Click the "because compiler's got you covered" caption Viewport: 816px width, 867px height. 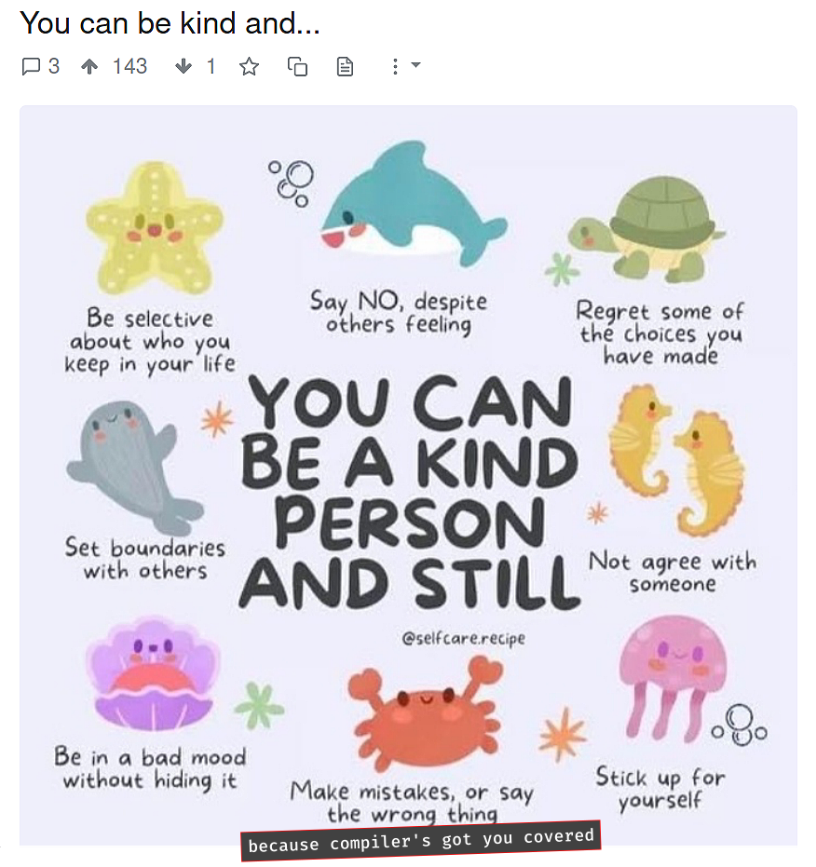(420, 841)
